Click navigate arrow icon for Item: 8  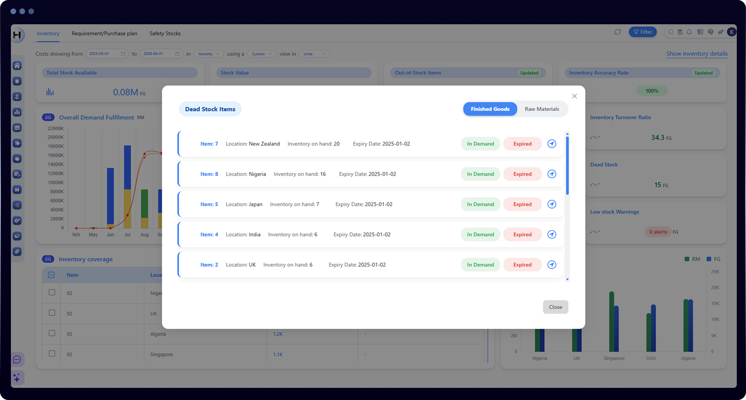click(552, 174)
